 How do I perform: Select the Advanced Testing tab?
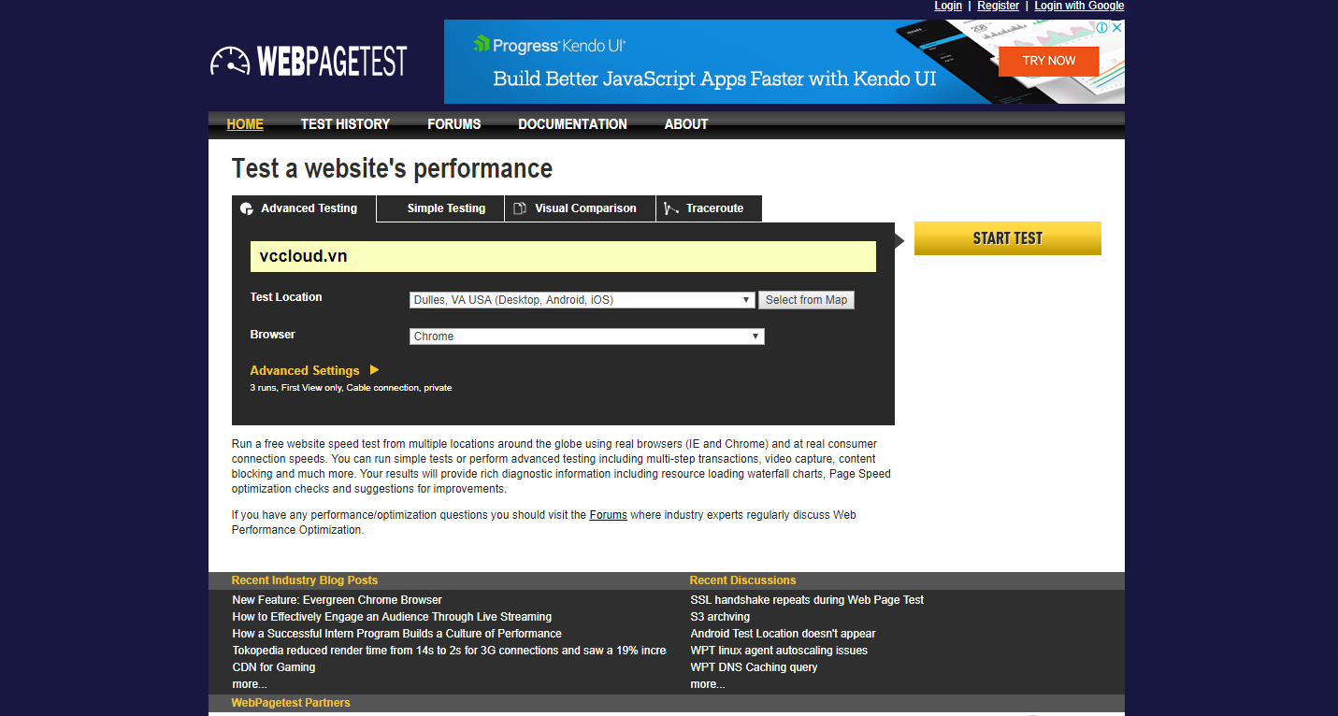point(299,208)
